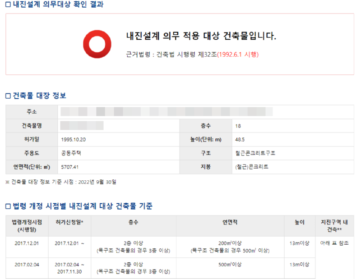Click the red circle result icon

click(97, 44)
